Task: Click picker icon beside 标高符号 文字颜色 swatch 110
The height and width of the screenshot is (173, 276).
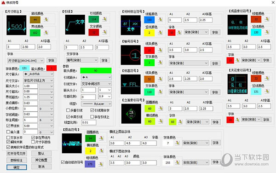Action: click(x=160, y=92)
